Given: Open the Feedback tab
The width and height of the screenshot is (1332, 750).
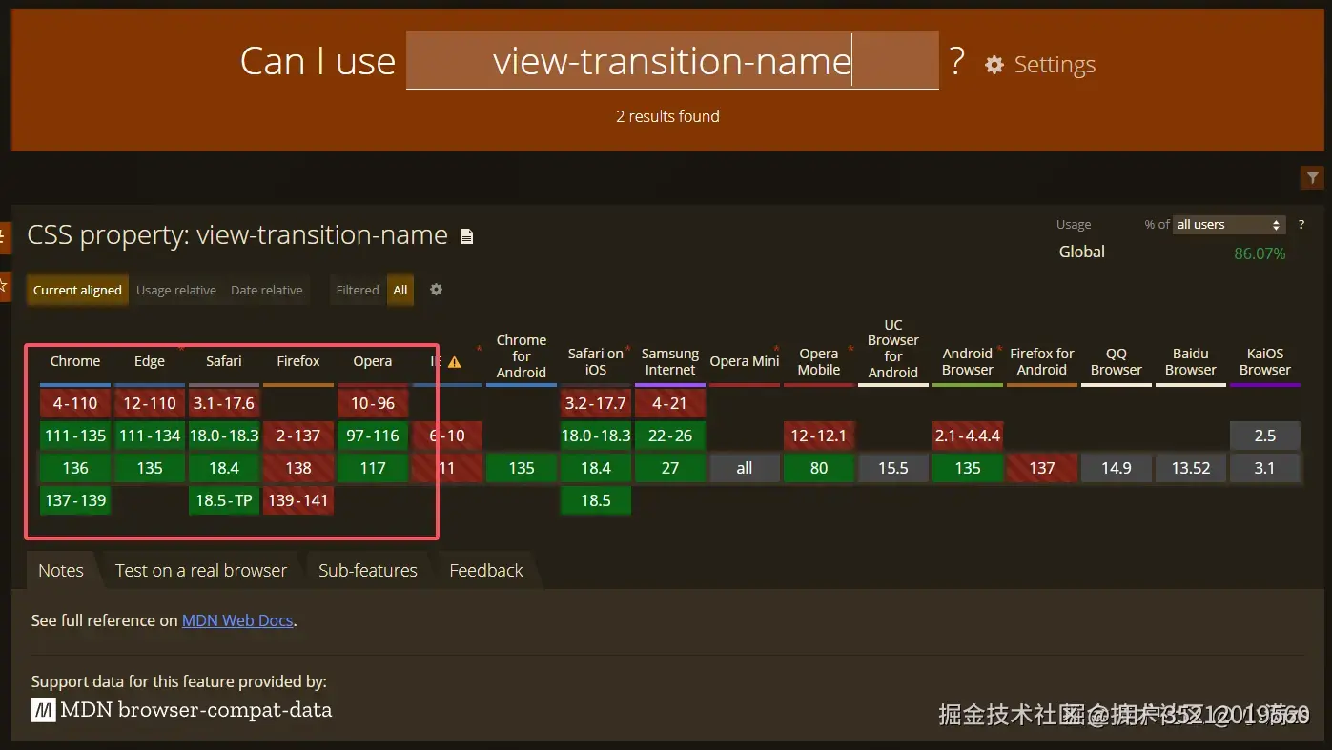Looking at the screenshot, I should 486,570.
